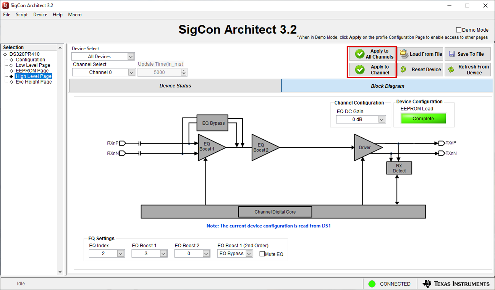Open the EQ Index dropdown
Image resolution: width=495 pixels, height=290 pixels.
[120, 254]
